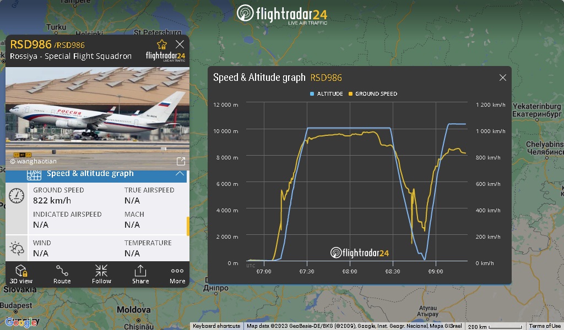
Task: Click the Flightradar24 logo at top
Action: pyautogui.click(x=282, y=14)
